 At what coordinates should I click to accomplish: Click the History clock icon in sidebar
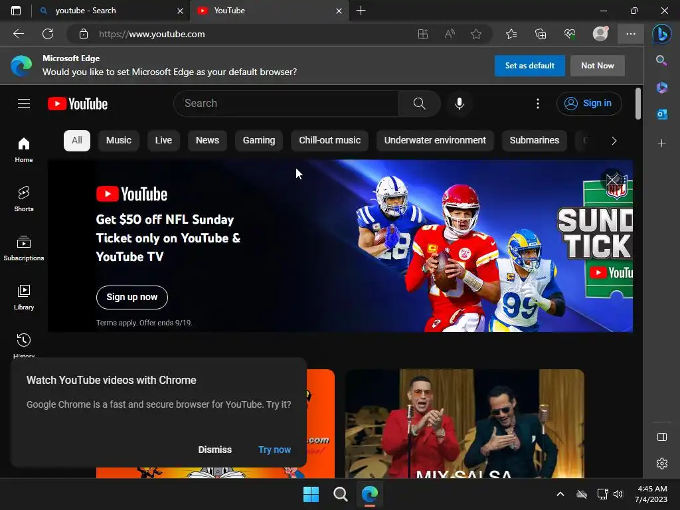tap(24, 340)
